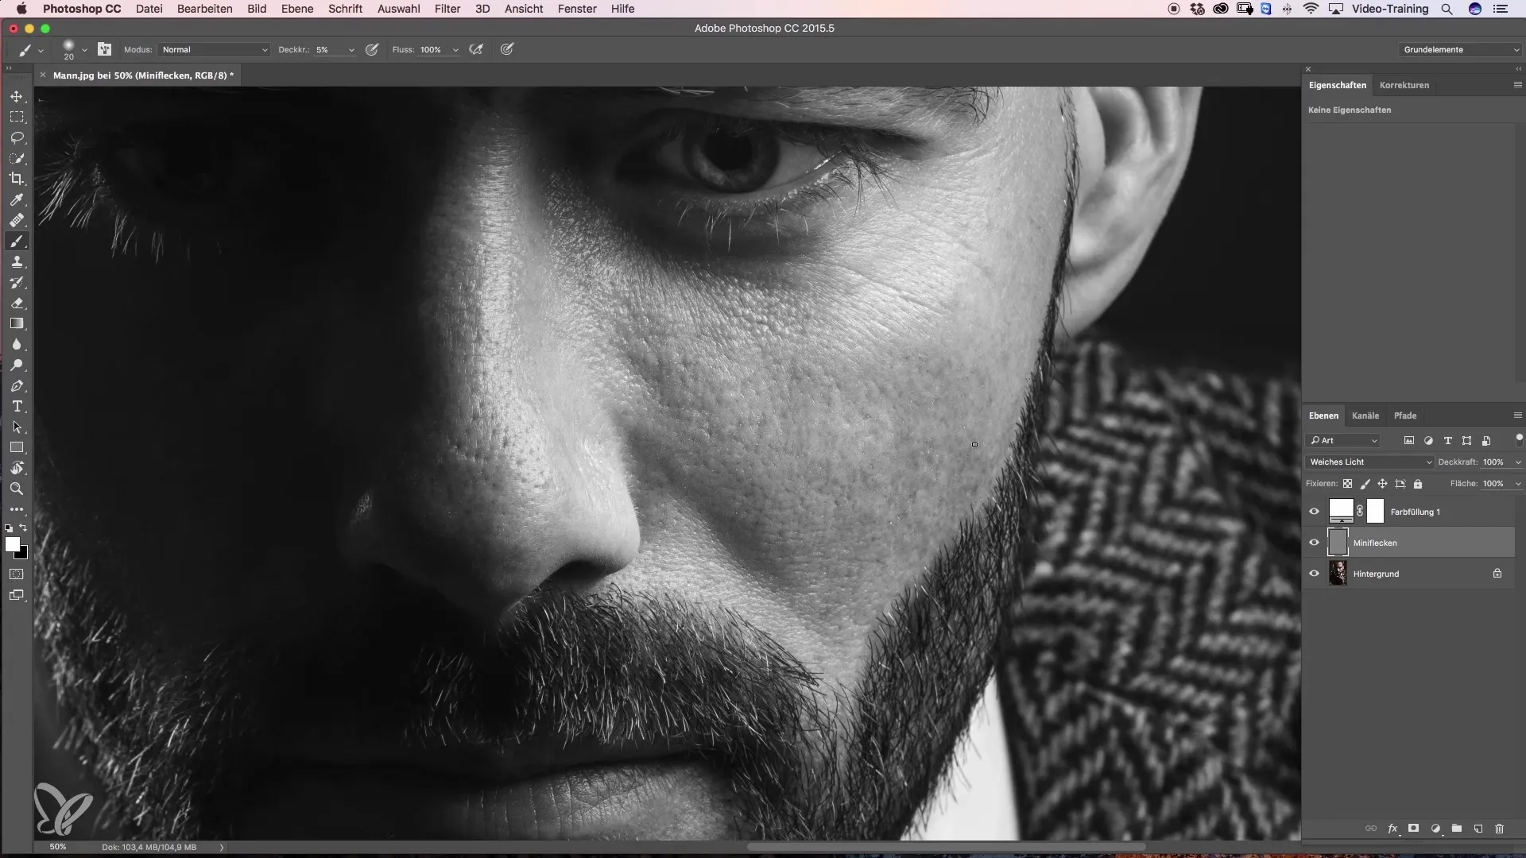
Task: Click the Hintergrund layer thumbnail
Action: point(1338,573)
